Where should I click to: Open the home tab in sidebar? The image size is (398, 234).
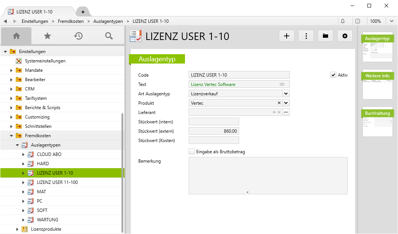point(16,36)
